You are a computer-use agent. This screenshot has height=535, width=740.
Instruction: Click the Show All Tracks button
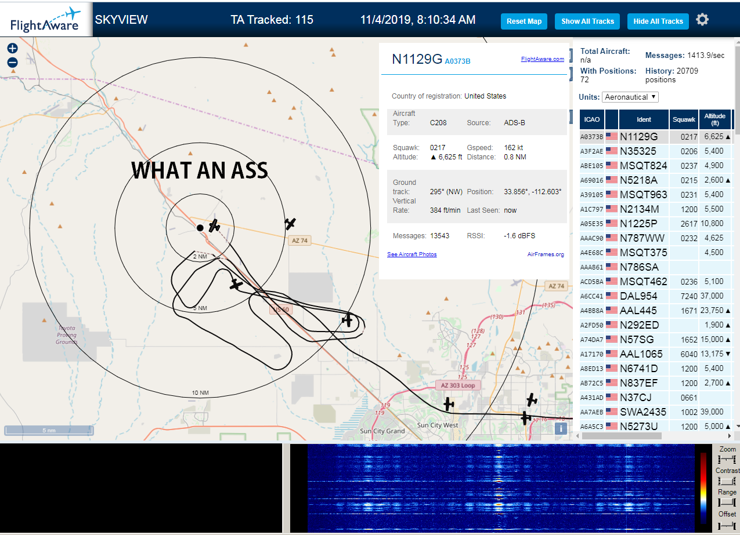tap(587, 21)
